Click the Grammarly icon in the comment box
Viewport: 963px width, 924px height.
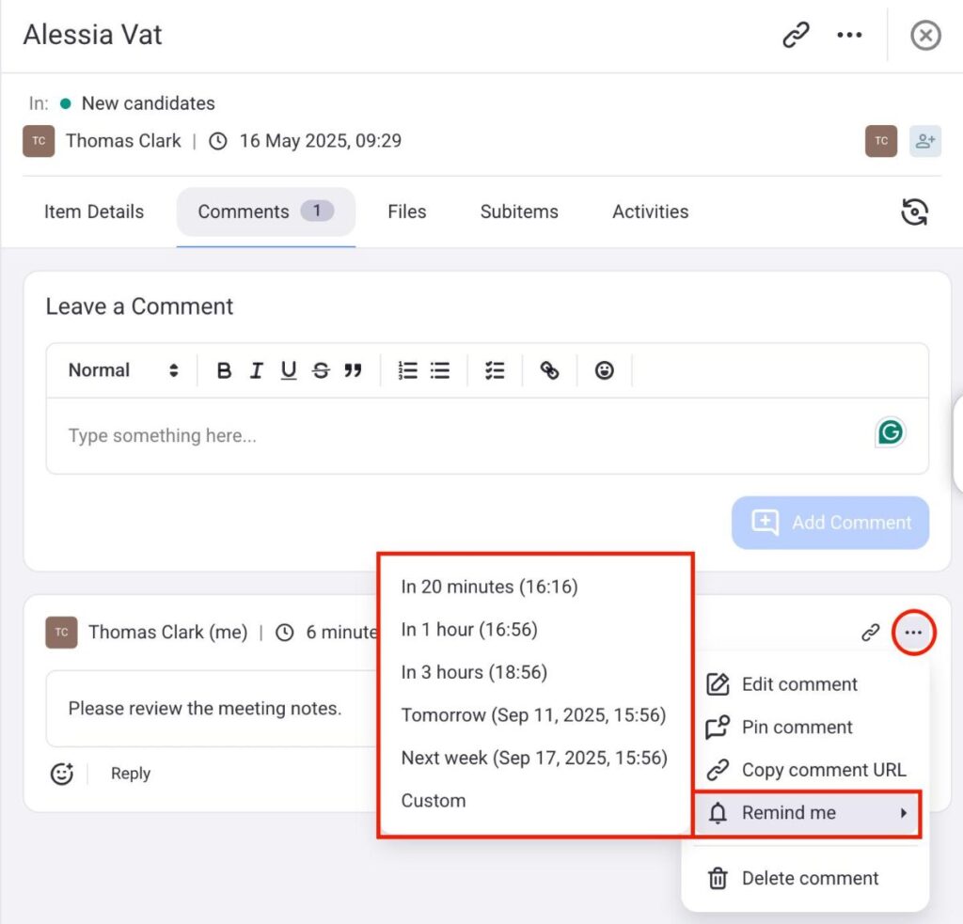pos(890,432)
